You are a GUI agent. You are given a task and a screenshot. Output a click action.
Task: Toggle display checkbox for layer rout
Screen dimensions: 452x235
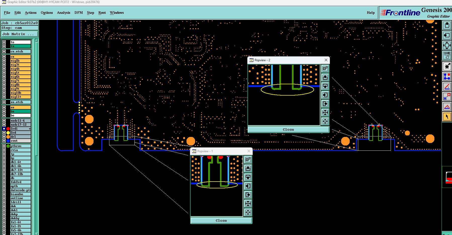[x=4, y=141]
